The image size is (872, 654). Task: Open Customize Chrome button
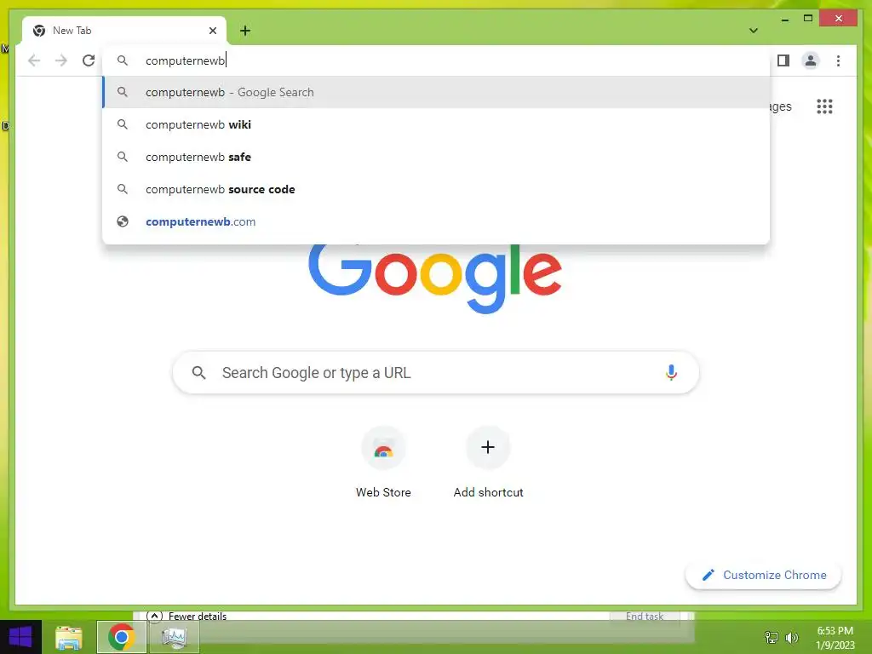[764, 575]
